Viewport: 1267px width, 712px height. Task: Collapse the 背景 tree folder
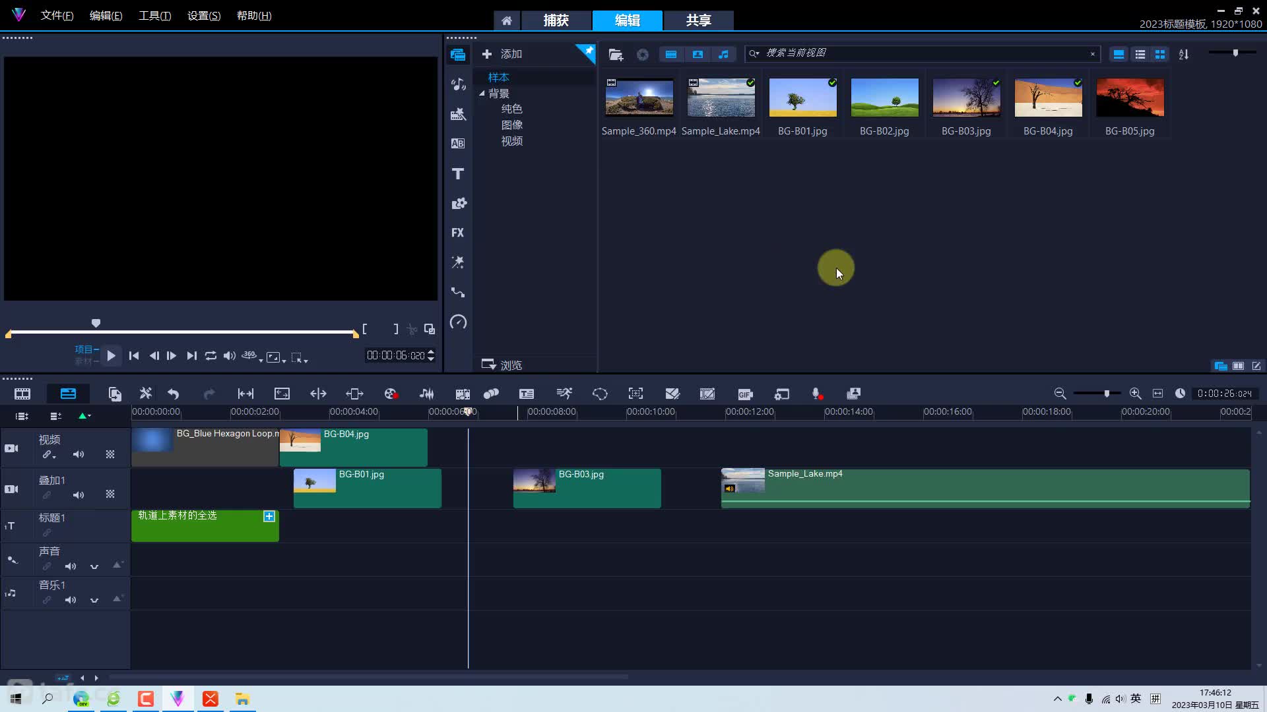pos(482,94)
